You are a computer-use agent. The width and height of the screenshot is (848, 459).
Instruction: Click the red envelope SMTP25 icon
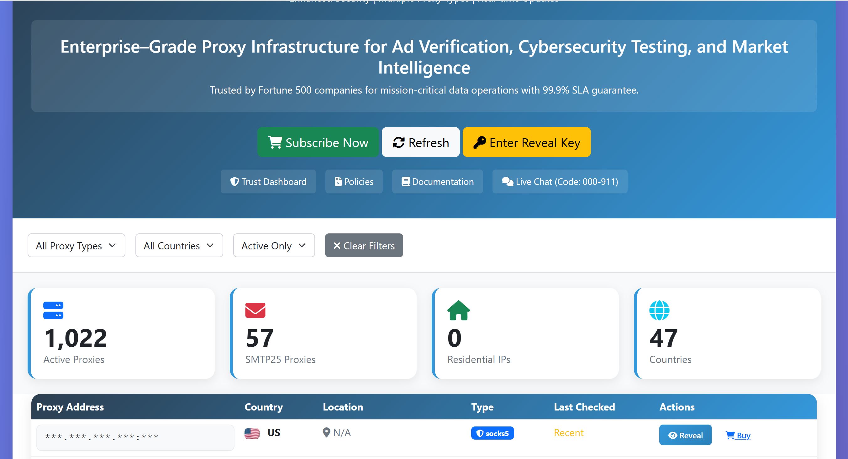tap(255, 310)
